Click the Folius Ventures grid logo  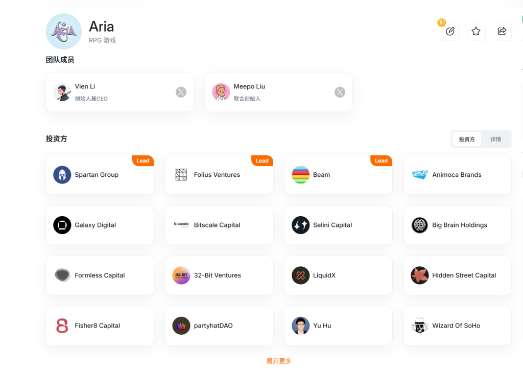coord(181,175)
